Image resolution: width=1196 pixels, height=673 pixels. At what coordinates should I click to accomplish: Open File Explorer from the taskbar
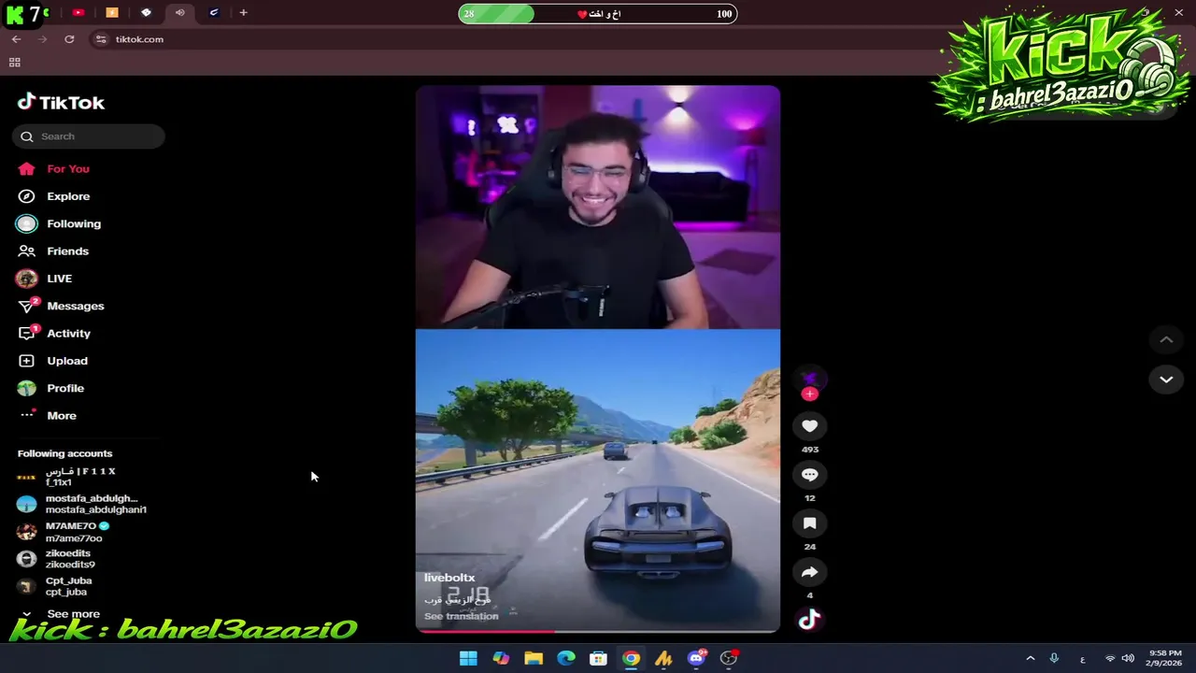pos(534,659)
